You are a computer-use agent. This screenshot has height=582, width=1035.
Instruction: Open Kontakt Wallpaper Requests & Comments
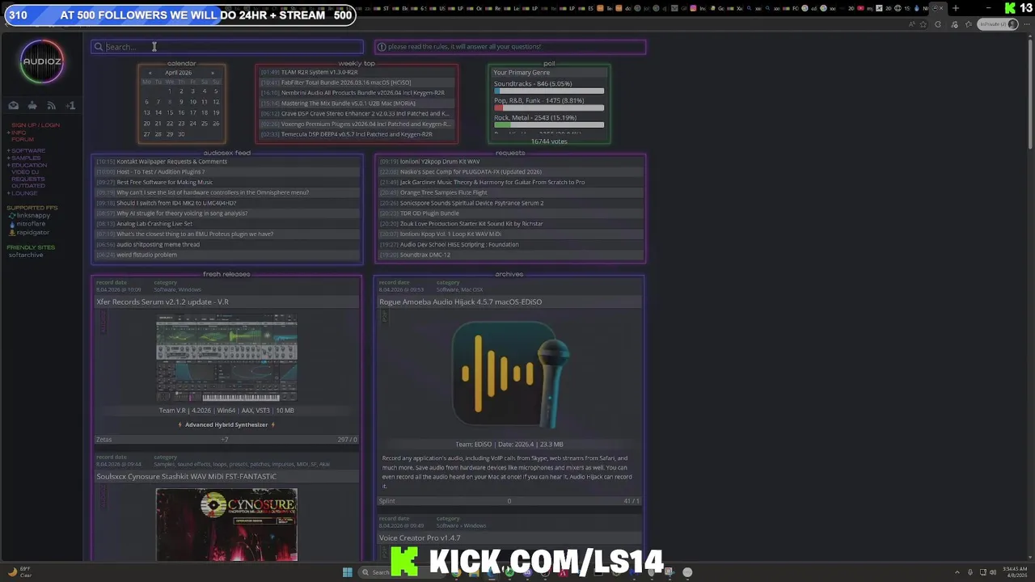click(x=171, y=162)
